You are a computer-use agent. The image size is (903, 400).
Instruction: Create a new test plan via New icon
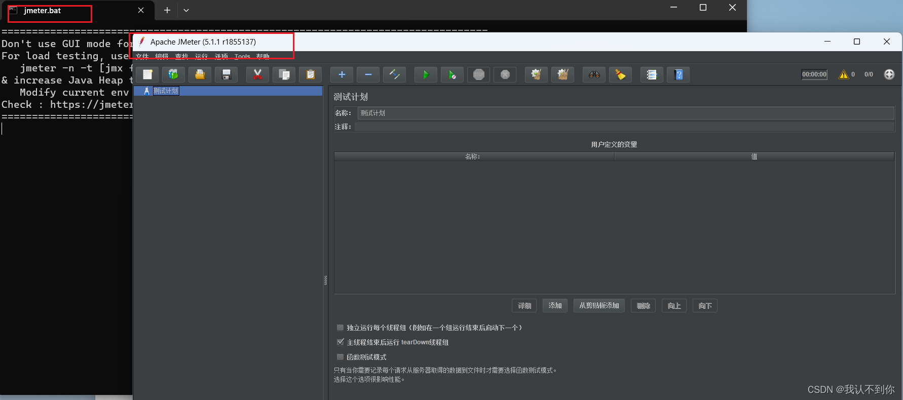(147, 75)
